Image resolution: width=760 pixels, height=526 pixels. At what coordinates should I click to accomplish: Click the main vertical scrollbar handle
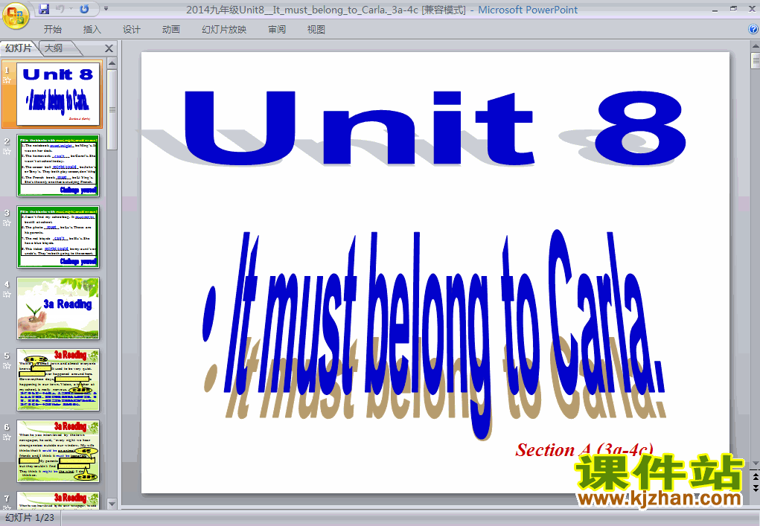(755, 61)
